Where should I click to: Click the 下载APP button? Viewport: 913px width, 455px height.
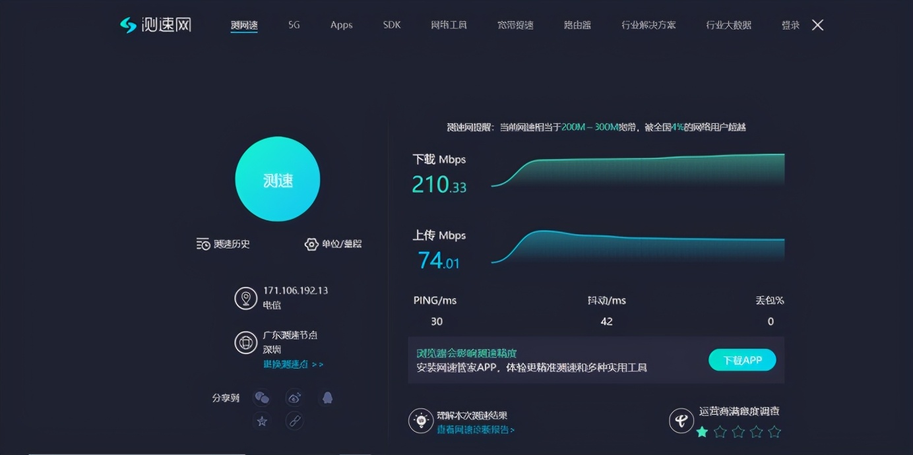742,360
